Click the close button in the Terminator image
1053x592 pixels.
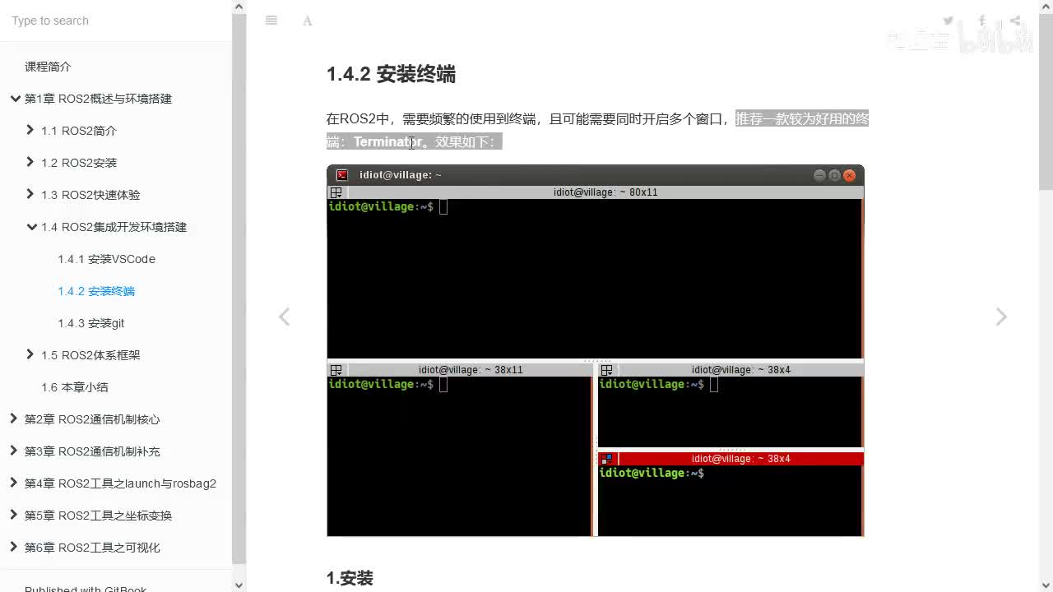(x=850, y=175)
